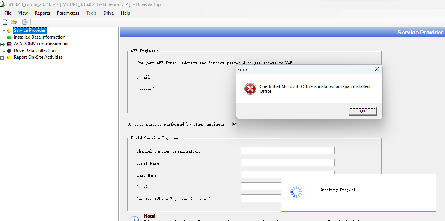This screenshot has width=445, height=221.
Task: Click the New Project icon
Action: (x=5, y=22)
